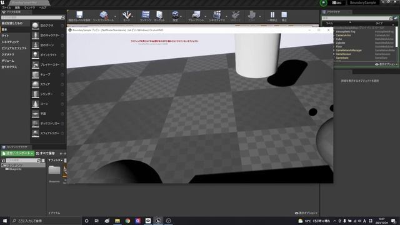Screen dimensions: 400x225
Task: Select the Empty Character icon
Action: coord(36,35)
